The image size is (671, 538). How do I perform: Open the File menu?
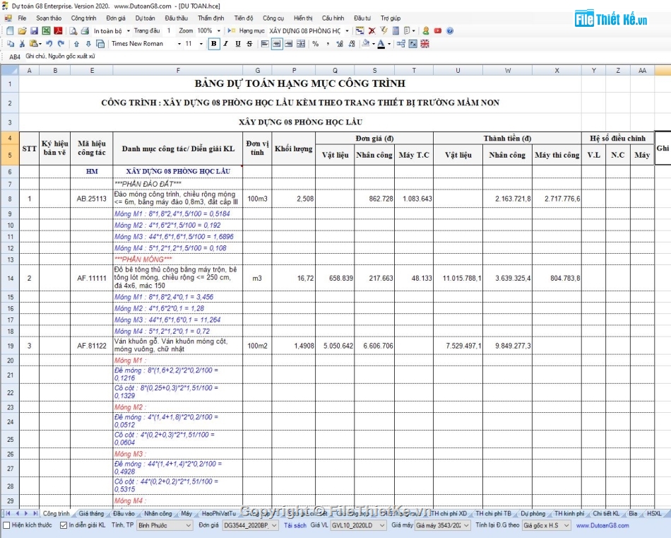pyautogui.click(x=22, y=18)
